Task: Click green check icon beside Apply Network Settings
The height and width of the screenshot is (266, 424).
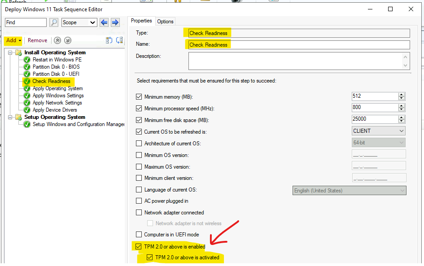Action: pyautogui.click(x=27, y=103)
